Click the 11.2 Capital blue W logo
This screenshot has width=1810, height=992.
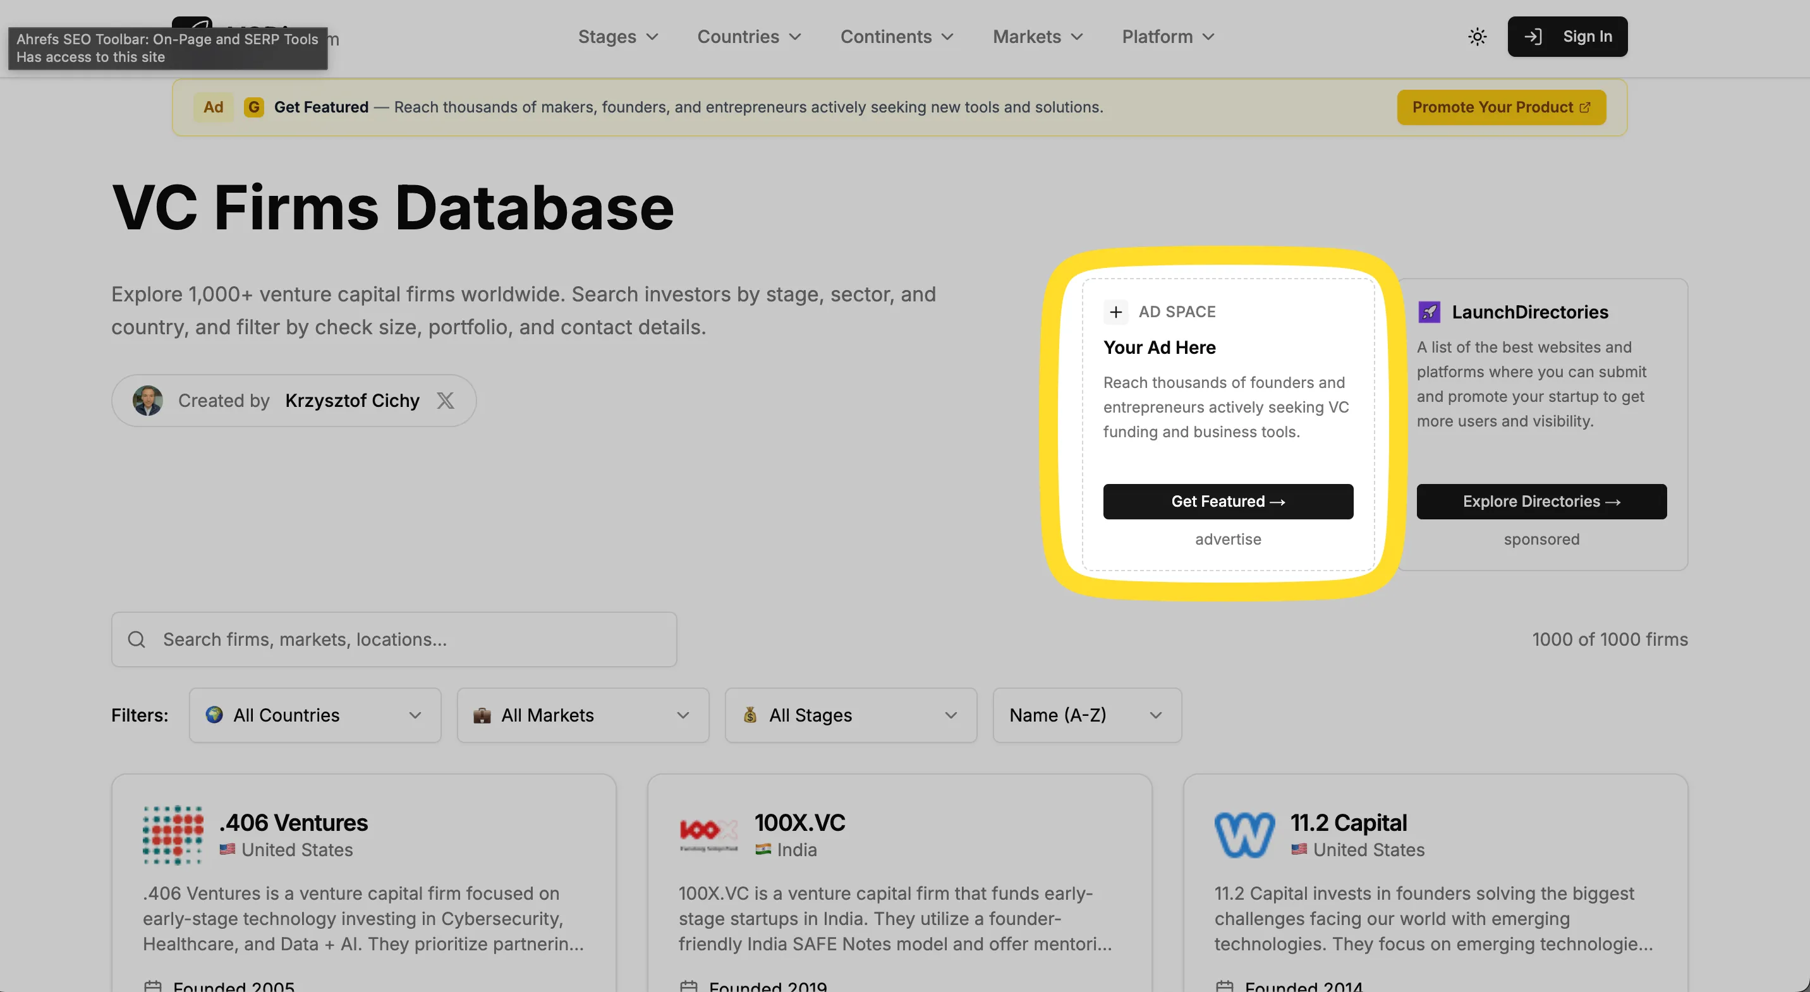point(1244,835)
